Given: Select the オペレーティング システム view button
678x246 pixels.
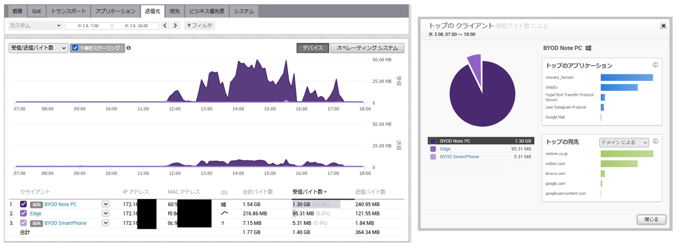Looking at the screenshot, I should pyautogui.click(x=367, y=48).
